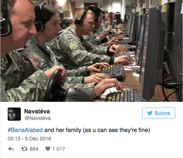The image size is (183, 158).
Task: Follow the account via Suivre button
Action: pyautogui.click(x=158, y=113)
